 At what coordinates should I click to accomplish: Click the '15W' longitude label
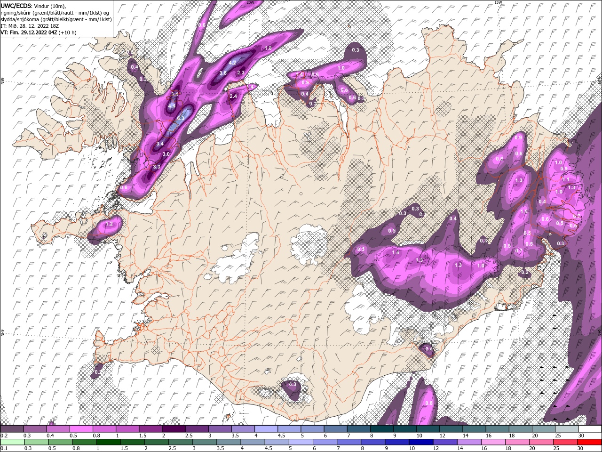(499, 2)
